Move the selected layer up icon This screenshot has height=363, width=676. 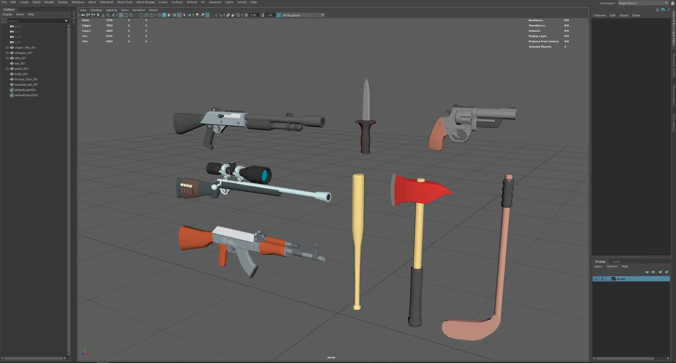point(647,272)
